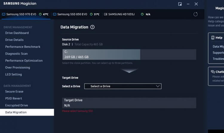Viewport: 224px width, 133px height.
Task: Open the Select a Drive dropdown
Action: click(x=123, y=86)
